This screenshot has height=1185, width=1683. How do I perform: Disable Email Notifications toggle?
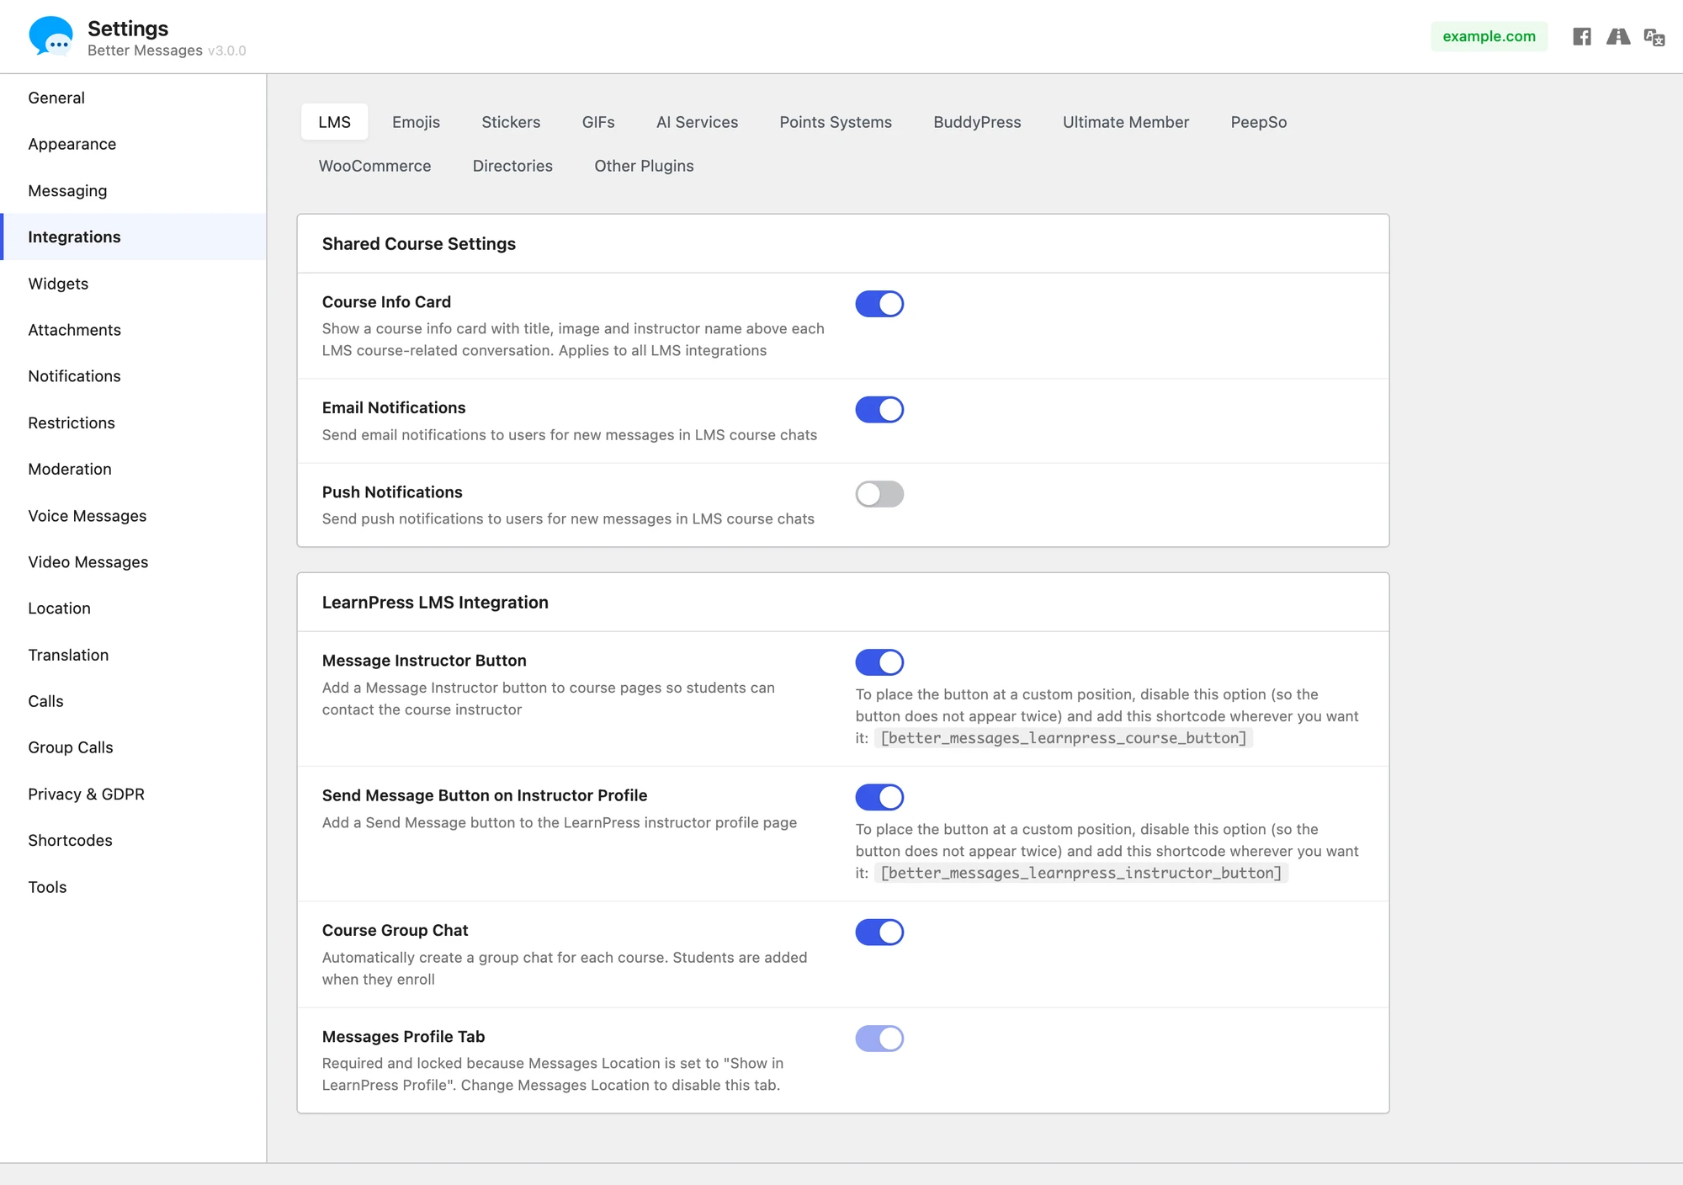click(879, 410)
